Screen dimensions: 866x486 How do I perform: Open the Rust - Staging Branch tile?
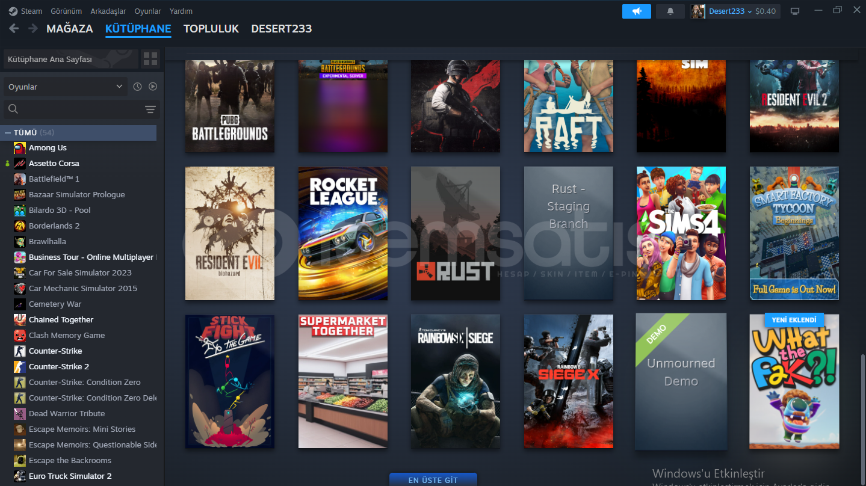(569, 233)
